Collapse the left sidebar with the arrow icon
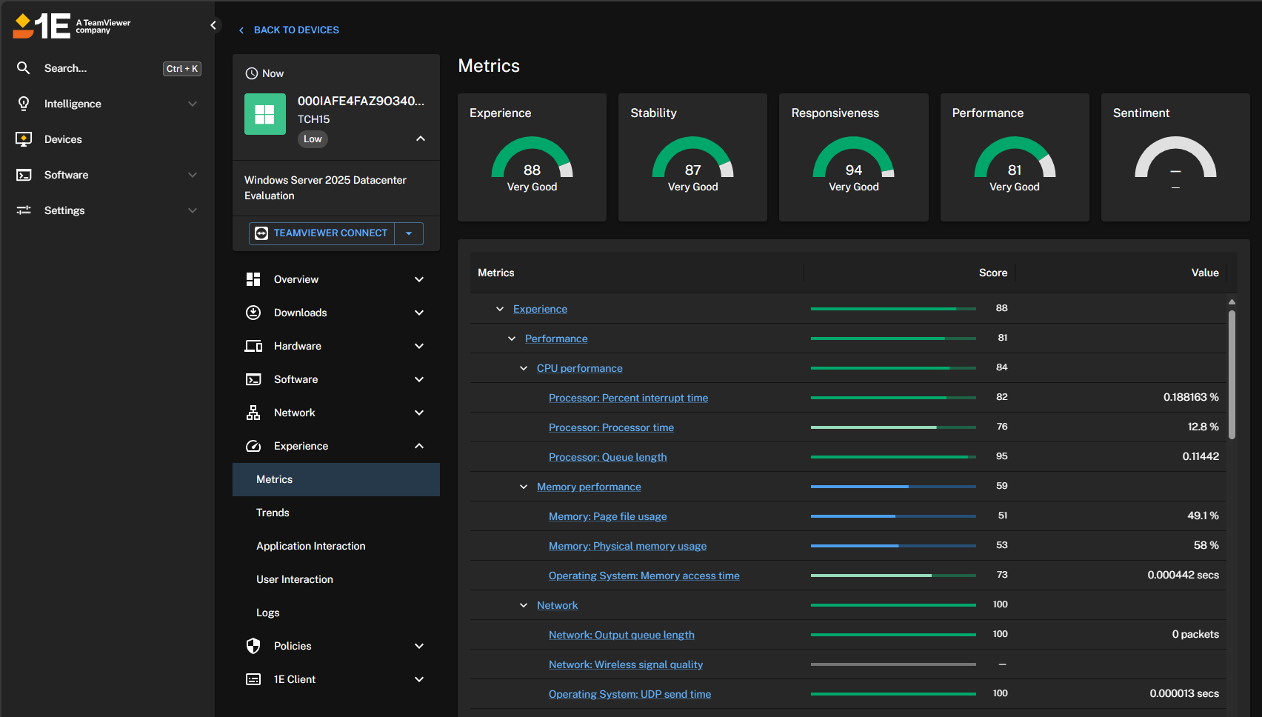The width and height of the screenshot is (1262, 717). click(213, 25)
